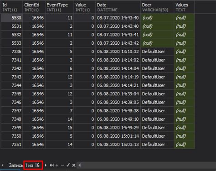Jump to the last record
The image size is (216, 171).
(x=51, y=165)
